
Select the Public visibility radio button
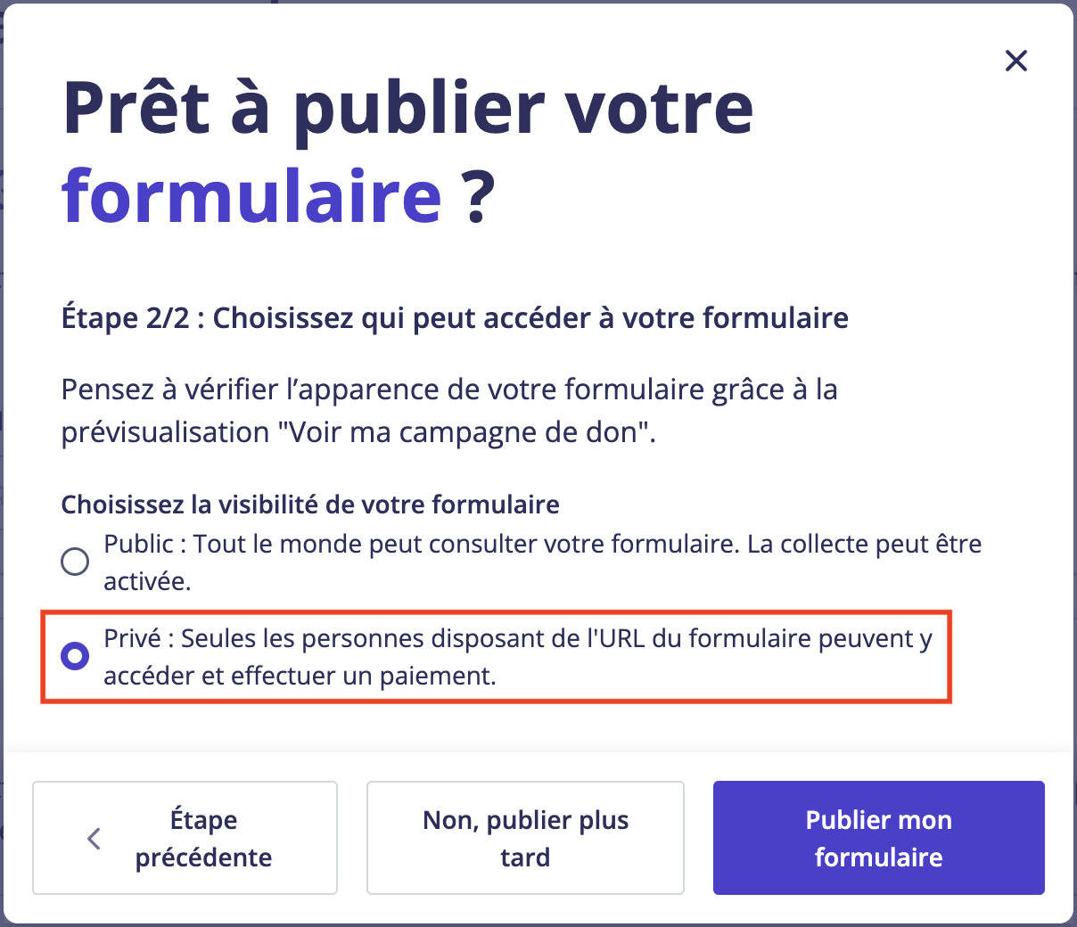pos(74,562)
